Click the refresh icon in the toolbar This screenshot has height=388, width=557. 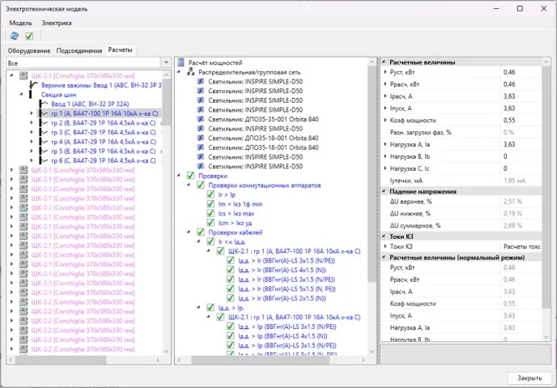click(x=15, y=36)
